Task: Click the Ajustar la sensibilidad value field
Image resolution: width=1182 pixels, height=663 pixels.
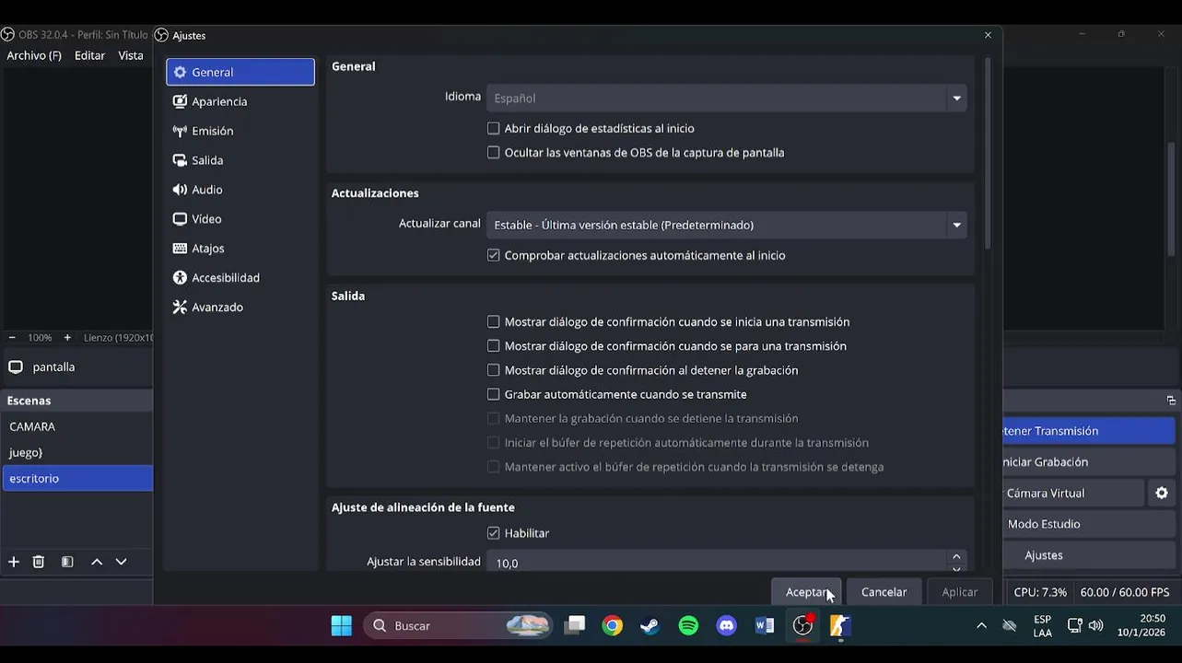Action: (717, 562)
